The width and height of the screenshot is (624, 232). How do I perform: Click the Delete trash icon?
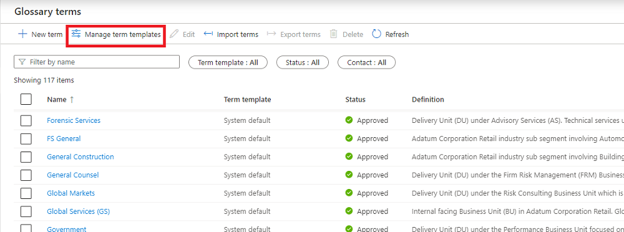point(333,34)
